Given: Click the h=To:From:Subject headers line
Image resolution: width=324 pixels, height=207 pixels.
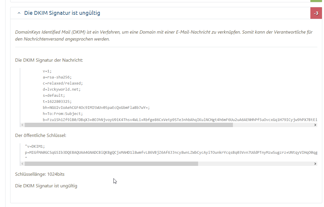Looking at the screenshot, I should click(63, 113).
